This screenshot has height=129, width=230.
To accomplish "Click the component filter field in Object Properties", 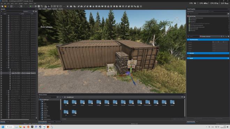I will (207, 14).
